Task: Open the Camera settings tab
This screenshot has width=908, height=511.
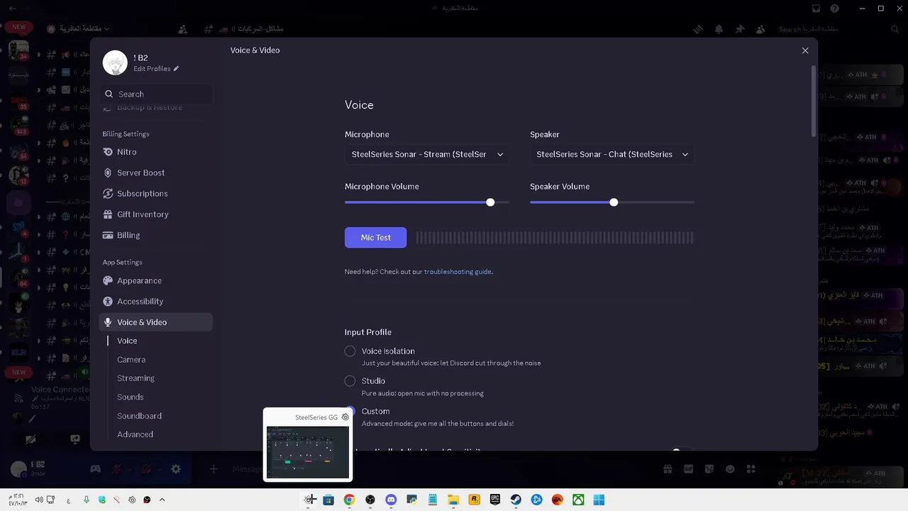Action: point(131,360)
